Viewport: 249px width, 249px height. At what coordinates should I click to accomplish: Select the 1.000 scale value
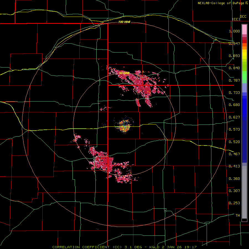point(234,31)
